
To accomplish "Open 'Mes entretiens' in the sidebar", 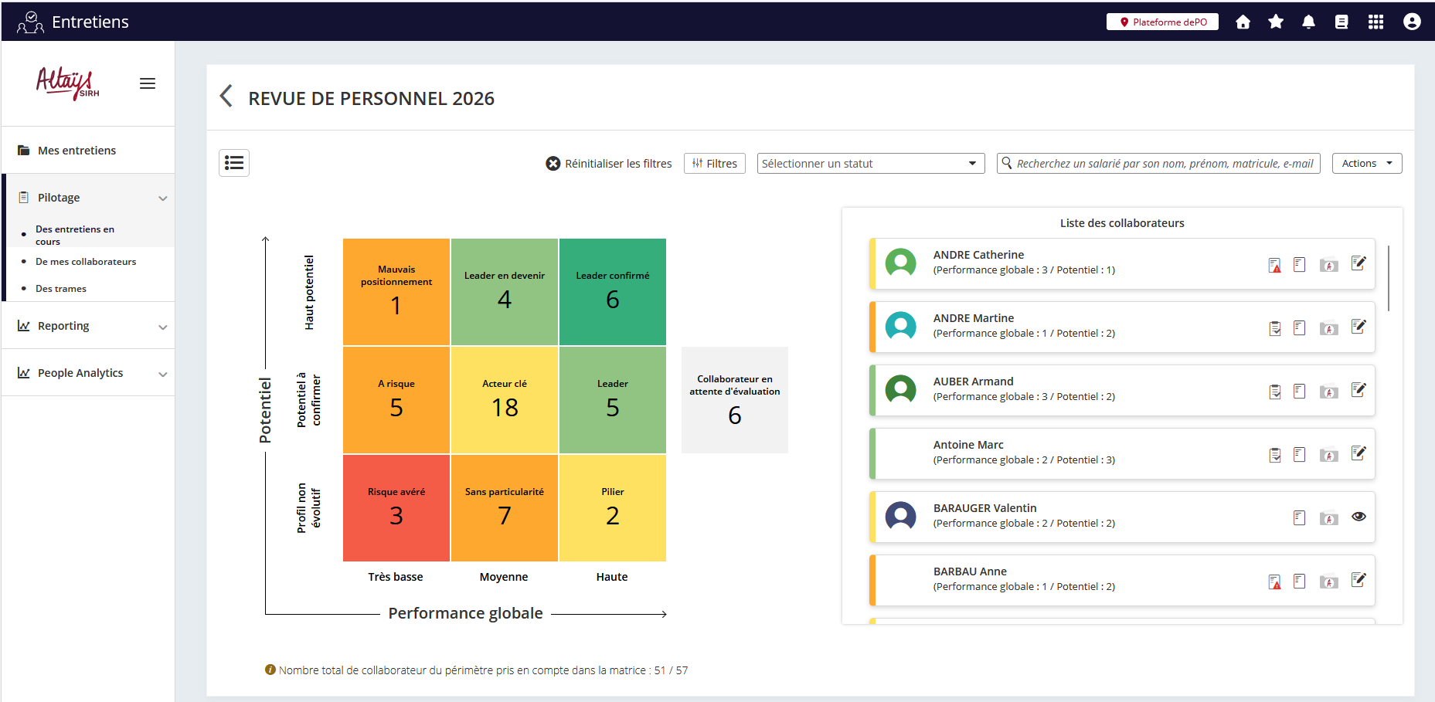I will coord(77,150).
